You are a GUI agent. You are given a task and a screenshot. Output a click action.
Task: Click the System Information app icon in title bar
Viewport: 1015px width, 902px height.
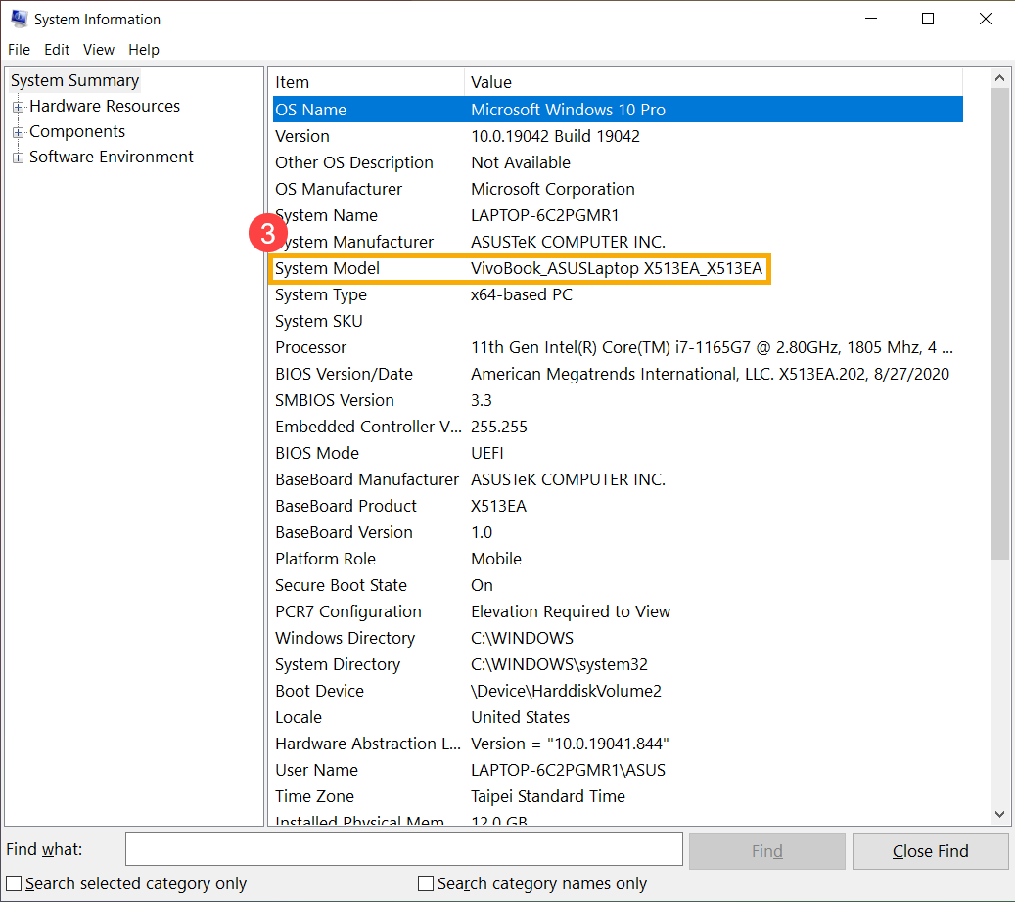pyautogui.click(x=19, y=19)
